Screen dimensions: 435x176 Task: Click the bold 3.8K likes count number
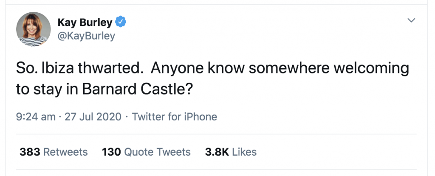tap(217, 151)
